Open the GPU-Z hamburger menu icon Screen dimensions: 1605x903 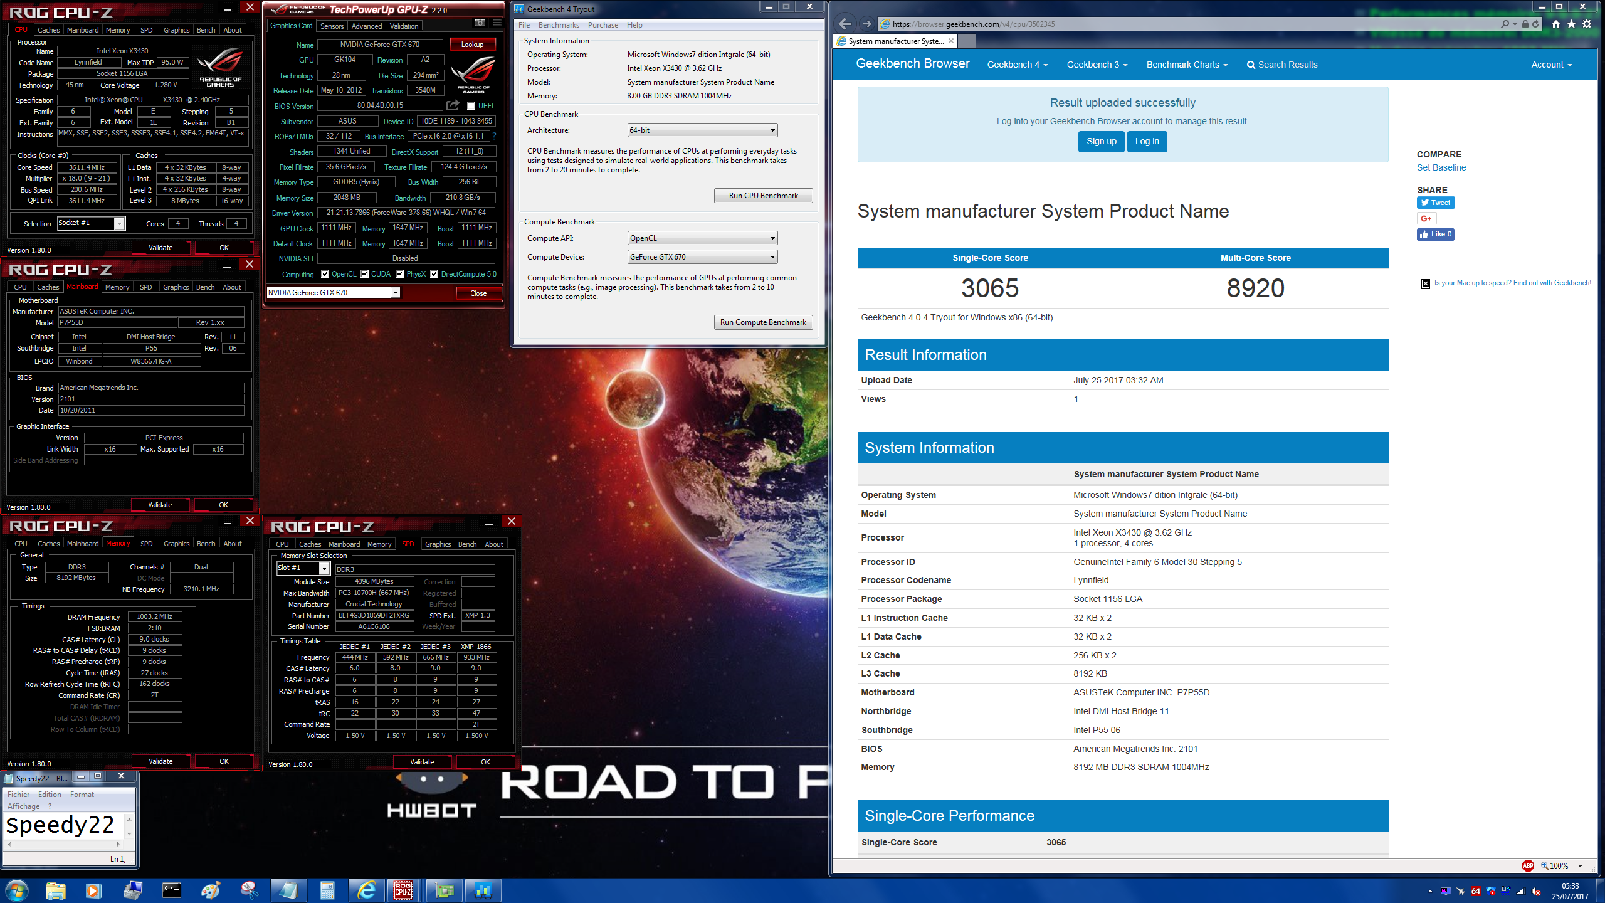point(497,23)
